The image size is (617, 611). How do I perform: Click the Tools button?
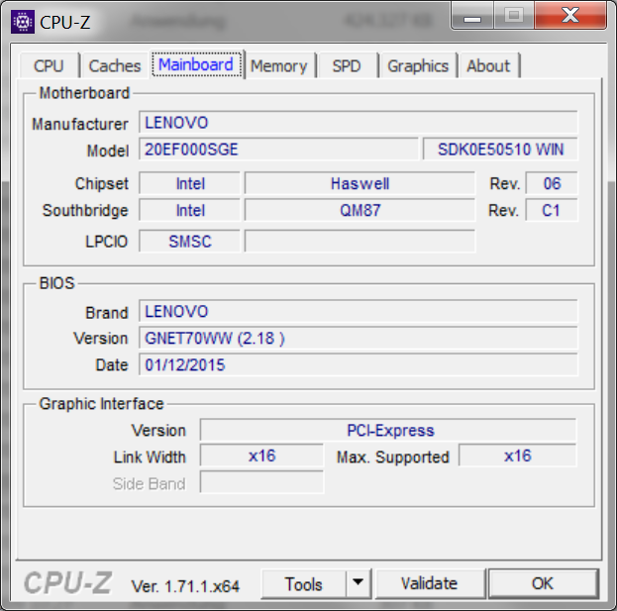tap(303, 584)
